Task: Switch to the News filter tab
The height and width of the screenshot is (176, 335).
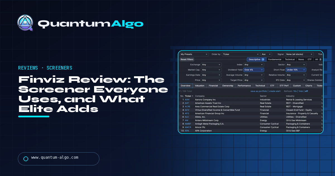Action: [301, 60]
